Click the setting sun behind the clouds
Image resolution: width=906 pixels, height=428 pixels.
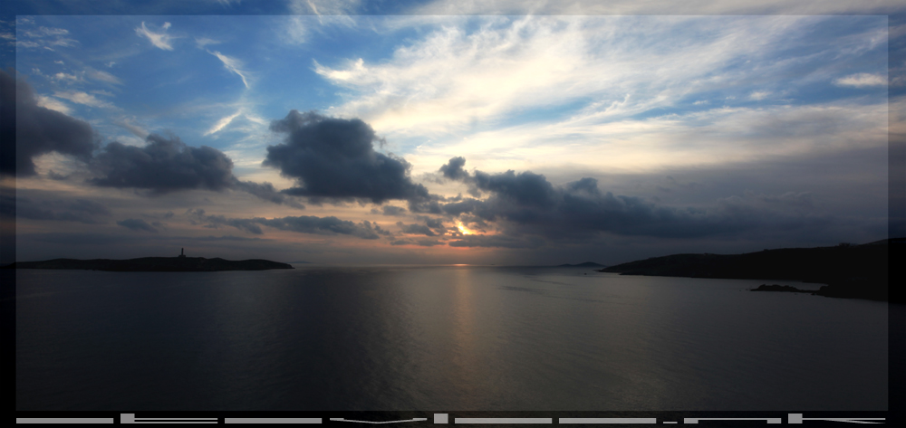click(x=463, y=228)
